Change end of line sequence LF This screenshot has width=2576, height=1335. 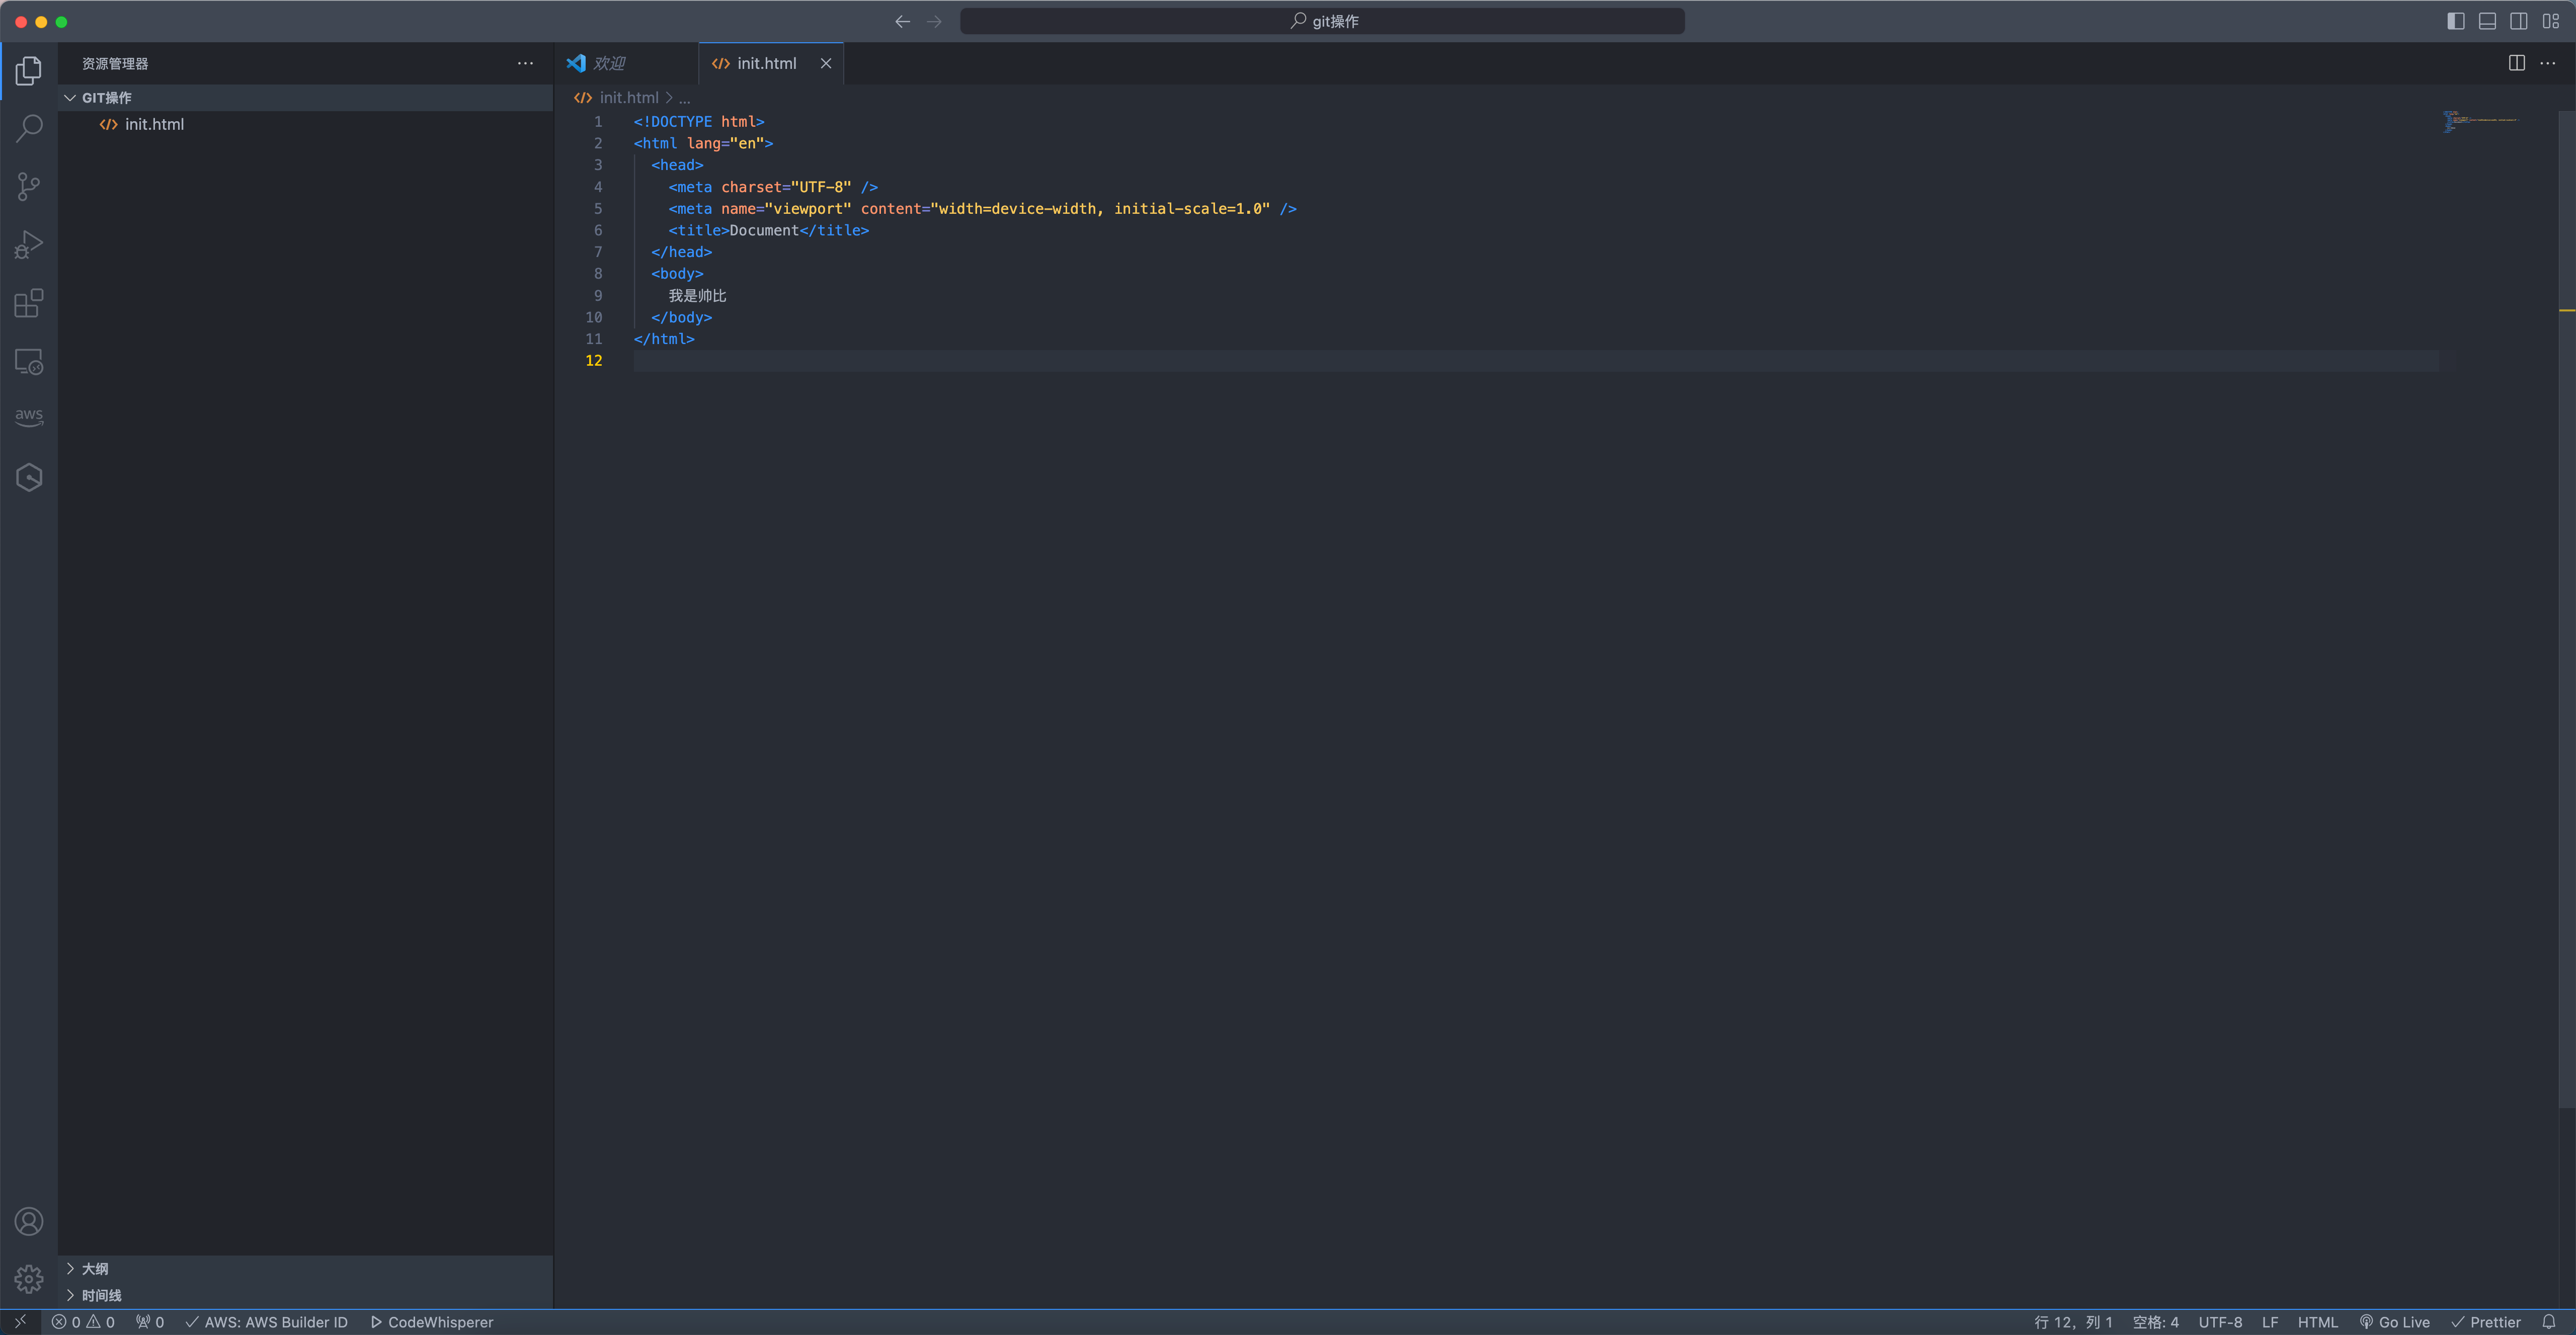[x=2270, y=1322]
